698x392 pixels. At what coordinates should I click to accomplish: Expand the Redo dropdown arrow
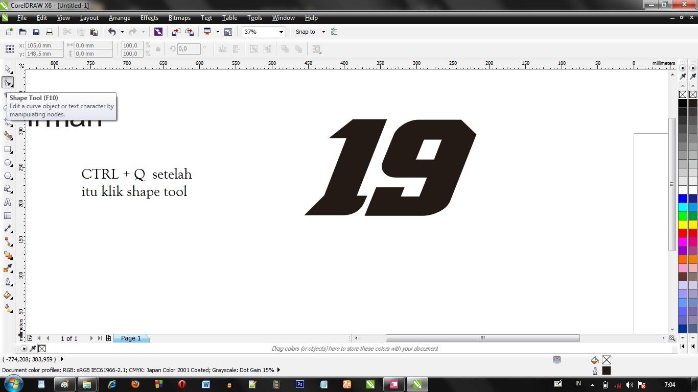[142, 32]
